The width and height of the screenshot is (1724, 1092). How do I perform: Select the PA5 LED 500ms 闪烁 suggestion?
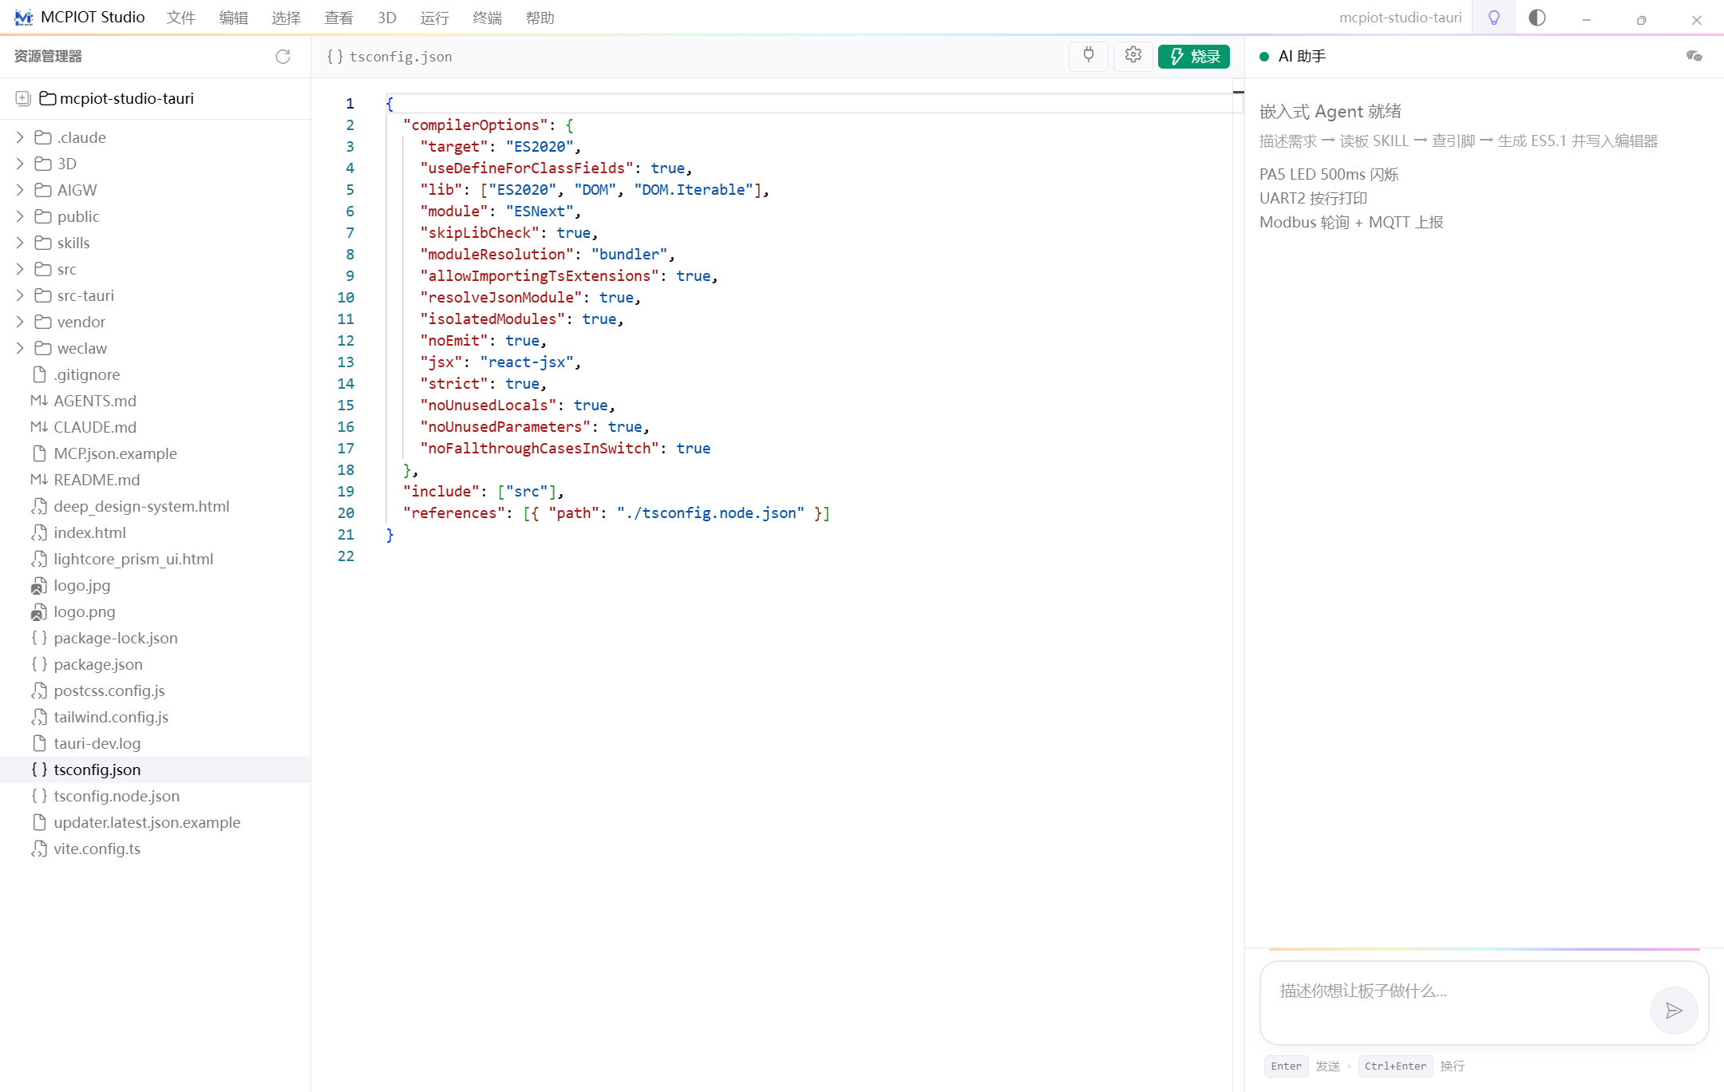click(1329, 174)
